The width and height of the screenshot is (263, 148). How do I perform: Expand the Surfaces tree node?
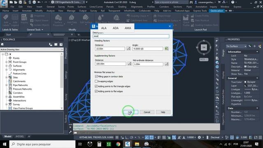coord(7,66)
